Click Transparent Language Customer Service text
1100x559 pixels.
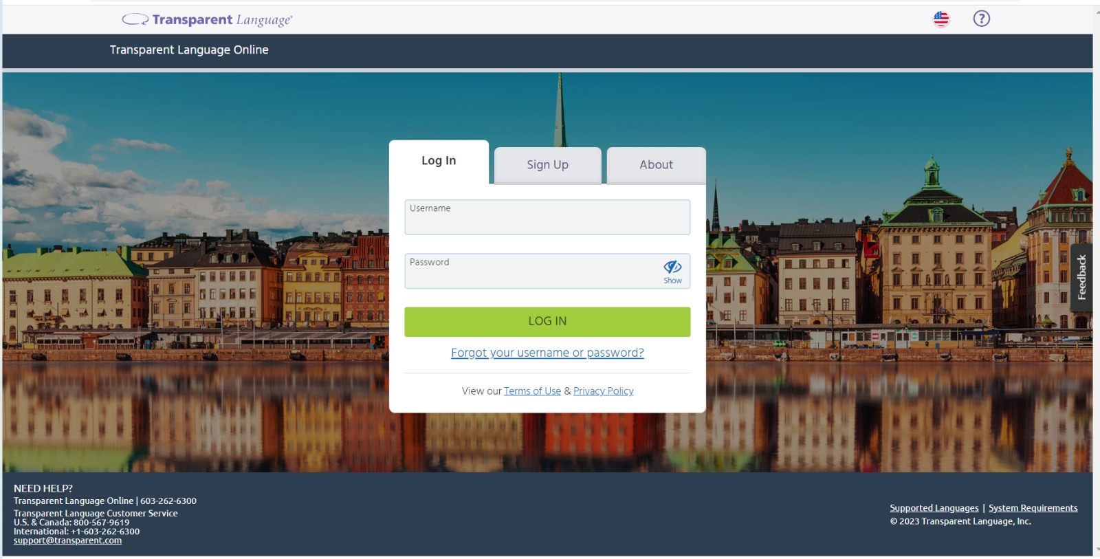pyautogui.click(x=96, y=514)
